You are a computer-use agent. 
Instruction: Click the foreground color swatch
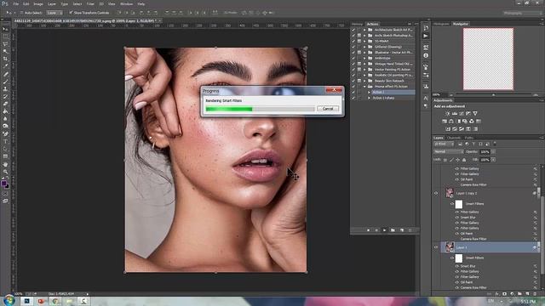[x=3, y=184]
